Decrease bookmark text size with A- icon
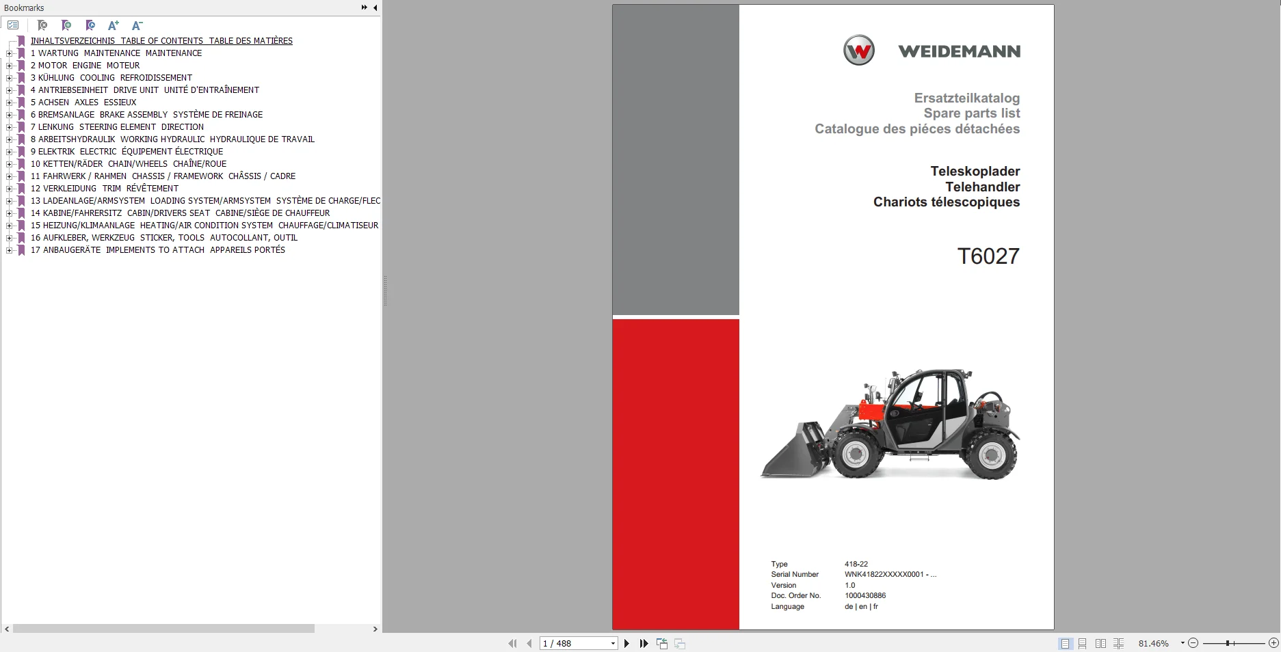The height and width of the screenshot is (652, 1281). (x=137, y=25)
